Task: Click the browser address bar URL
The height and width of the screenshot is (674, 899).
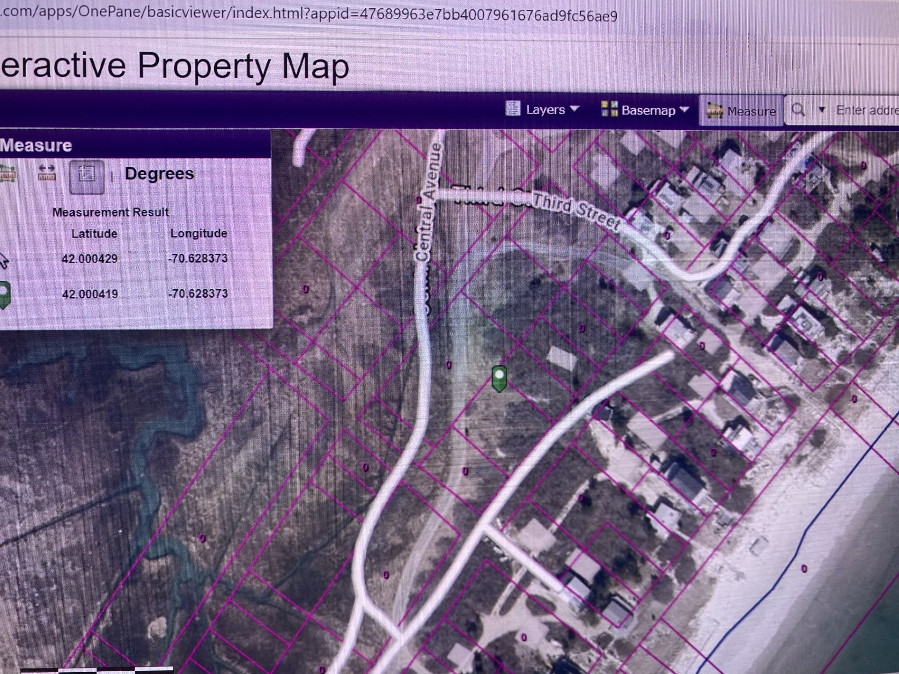Action: (x=309, y=13)
